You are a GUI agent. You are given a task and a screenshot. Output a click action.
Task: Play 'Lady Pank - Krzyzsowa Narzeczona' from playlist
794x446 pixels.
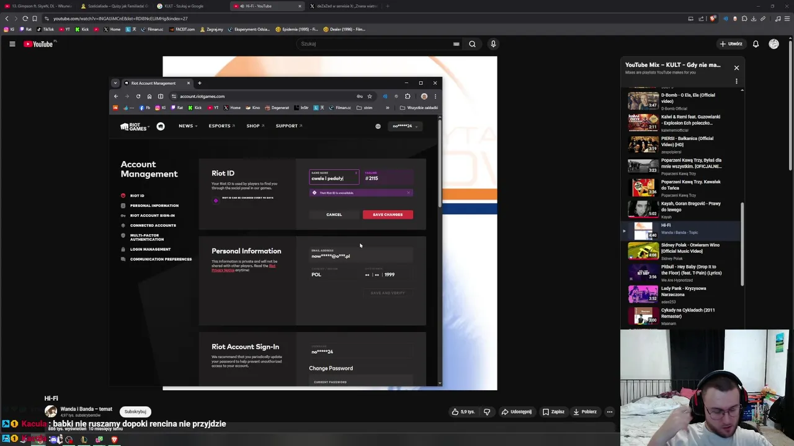click(x=684, y=294)
